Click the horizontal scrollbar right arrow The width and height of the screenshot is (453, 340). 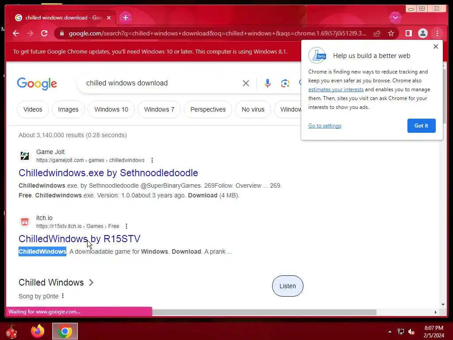click(436, 312)
